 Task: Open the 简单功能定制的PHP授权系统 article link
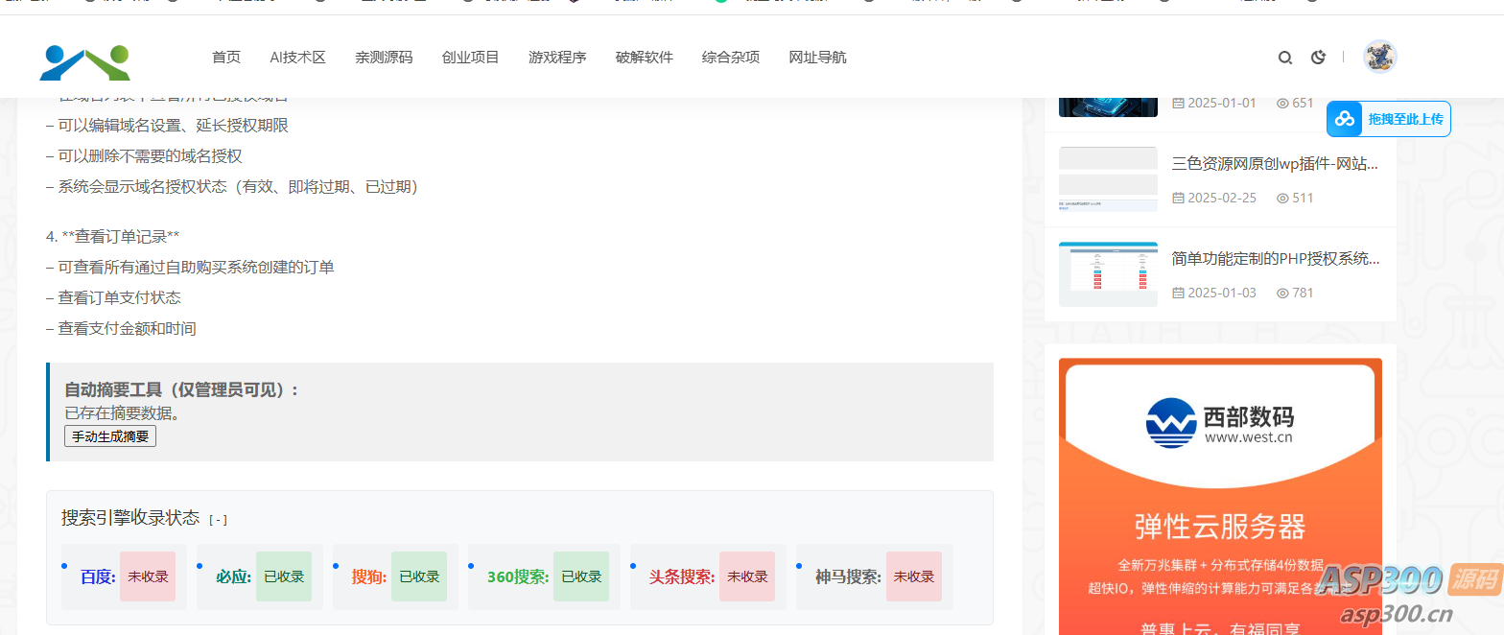click(x=1275, y=259)
